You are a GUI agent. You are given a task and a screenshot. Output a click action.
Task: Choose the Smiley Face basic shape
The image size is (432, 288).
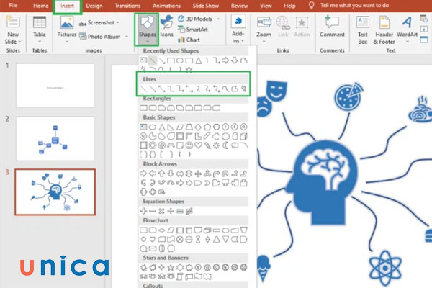click(189, 145)
